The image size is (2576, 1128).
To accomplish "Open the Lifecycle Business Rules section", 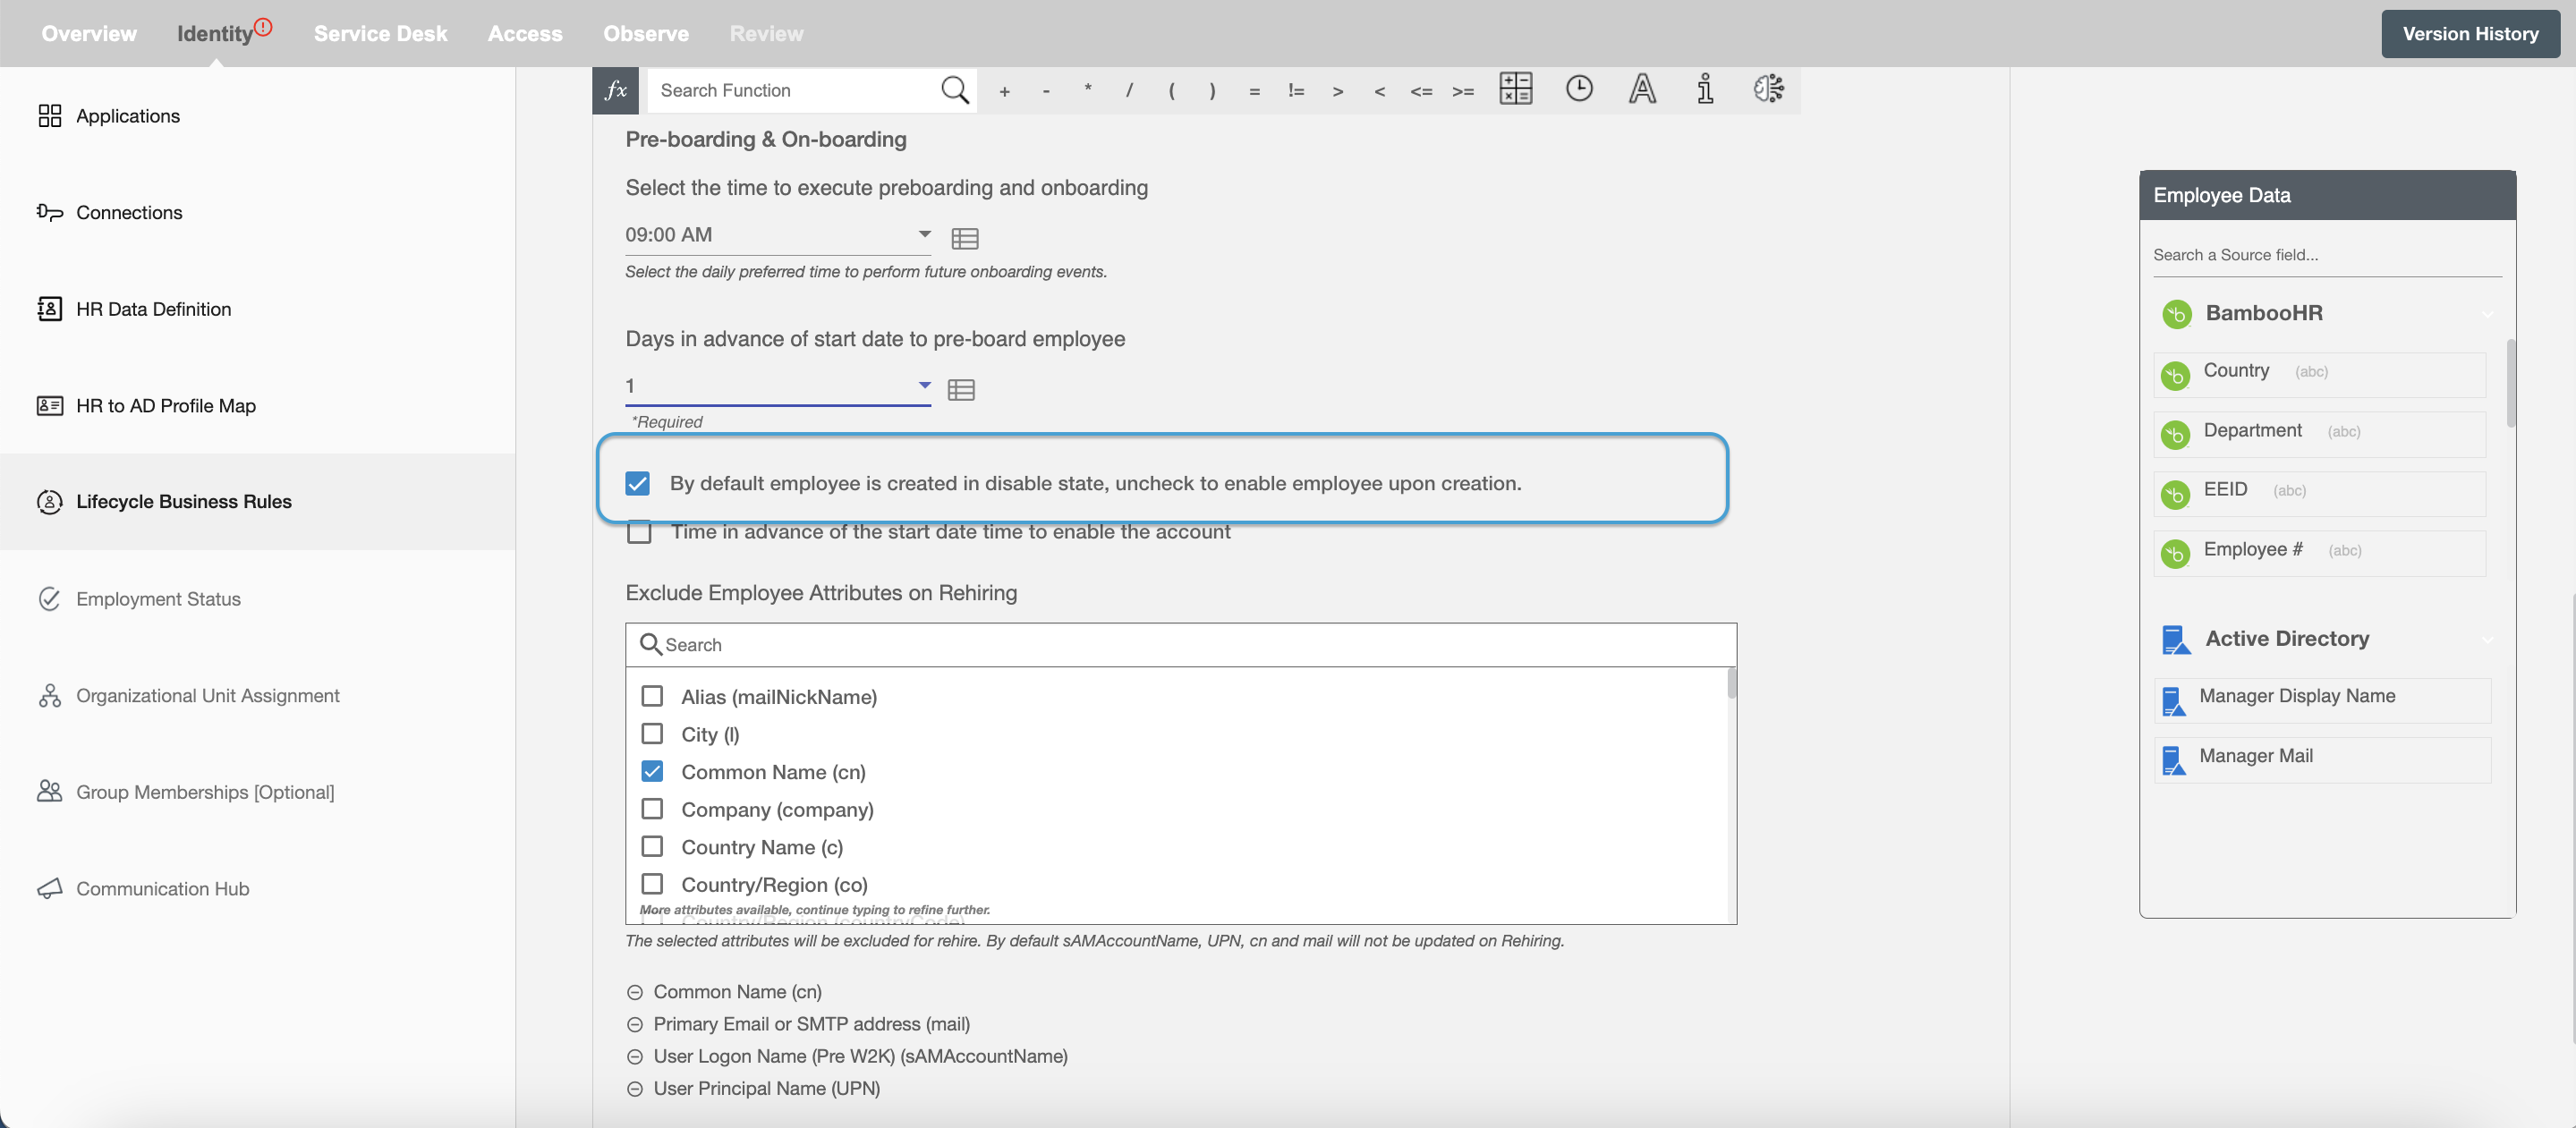I will (183, 501).
